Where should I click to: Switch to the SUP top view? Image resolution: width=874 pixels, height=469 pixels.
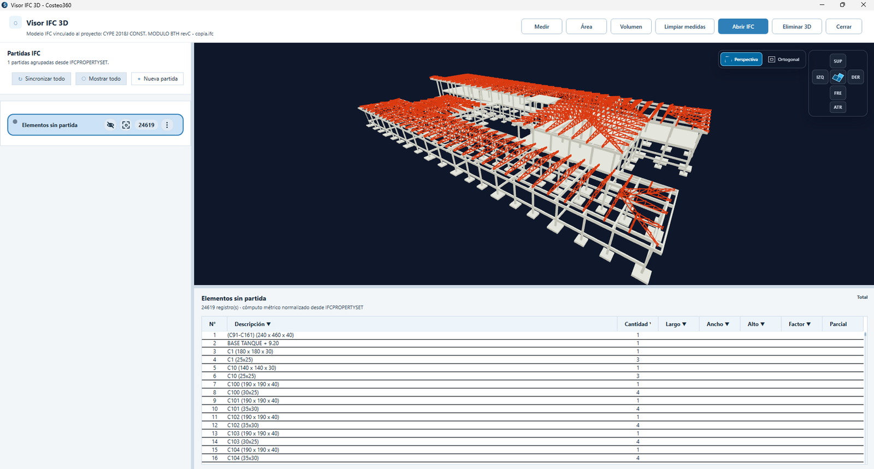pyautogui.click(x=838, y=61)
